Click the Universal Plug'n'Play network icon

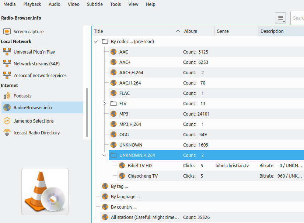7,52
